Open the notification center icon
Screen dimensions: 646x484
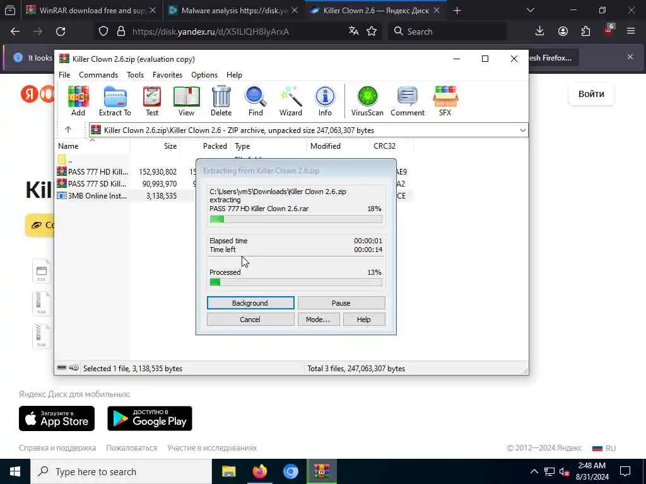point(625,471)
